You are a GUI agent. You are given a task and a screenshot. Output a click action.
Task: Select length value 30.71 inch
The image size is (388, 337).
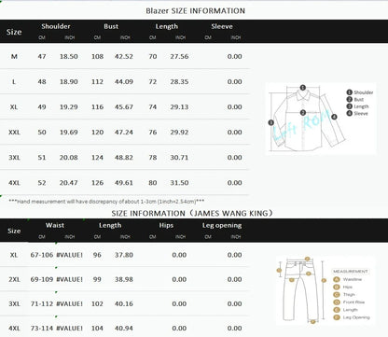click(x=179, y=158)
